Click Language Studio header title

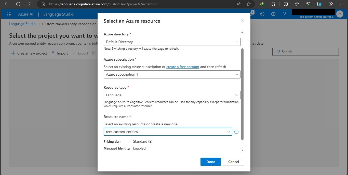point(58,14)
